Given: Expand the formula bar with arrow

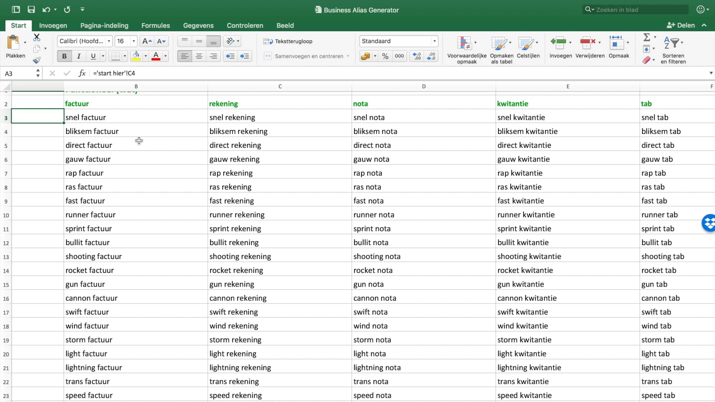Looking at the screenshot, I should coord(711,73).
